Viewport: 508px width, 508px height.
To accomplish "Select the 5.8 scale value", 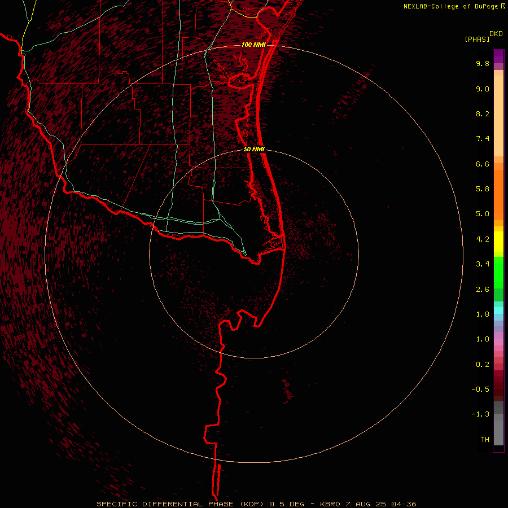I will tap(483, 189).
